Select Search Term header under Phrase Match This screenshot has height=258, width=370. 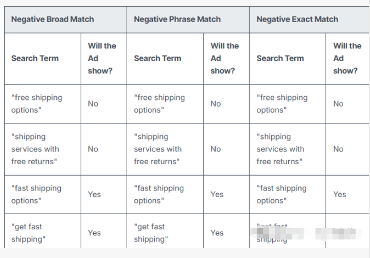click(x=157, y=58)
